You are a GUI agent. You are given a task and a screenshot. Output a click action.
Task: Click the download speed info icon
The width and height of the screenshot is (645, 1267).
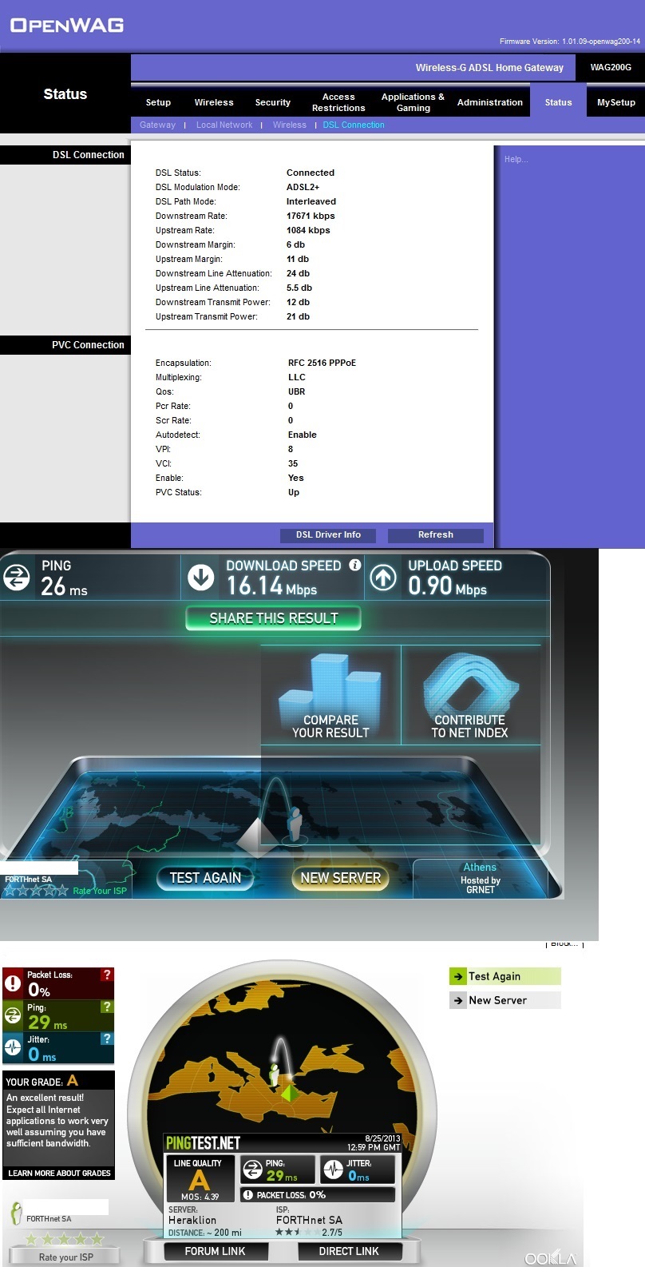(x=355, y=565)
